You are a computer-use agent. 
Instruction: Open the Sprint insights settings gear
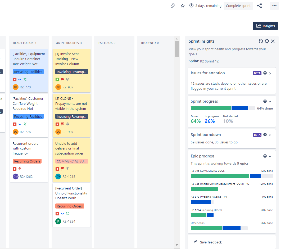pyautogui.click(x=267, y=41)
